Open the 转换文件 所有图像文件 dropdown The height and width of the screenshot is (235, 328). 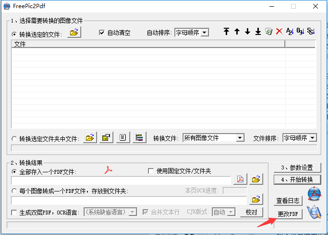point(213,138)
